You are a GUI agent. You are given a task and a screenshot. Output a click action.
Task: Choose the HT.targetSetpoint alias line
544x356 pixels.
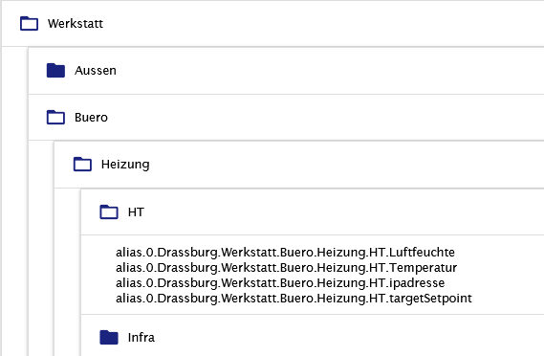(x=294, y=299)
